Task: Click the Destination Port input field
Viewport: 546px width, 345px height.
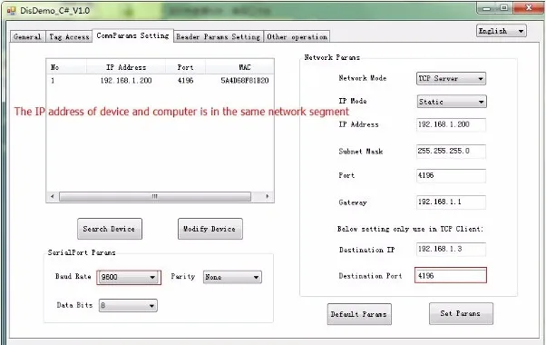Action: coord(451,276)
